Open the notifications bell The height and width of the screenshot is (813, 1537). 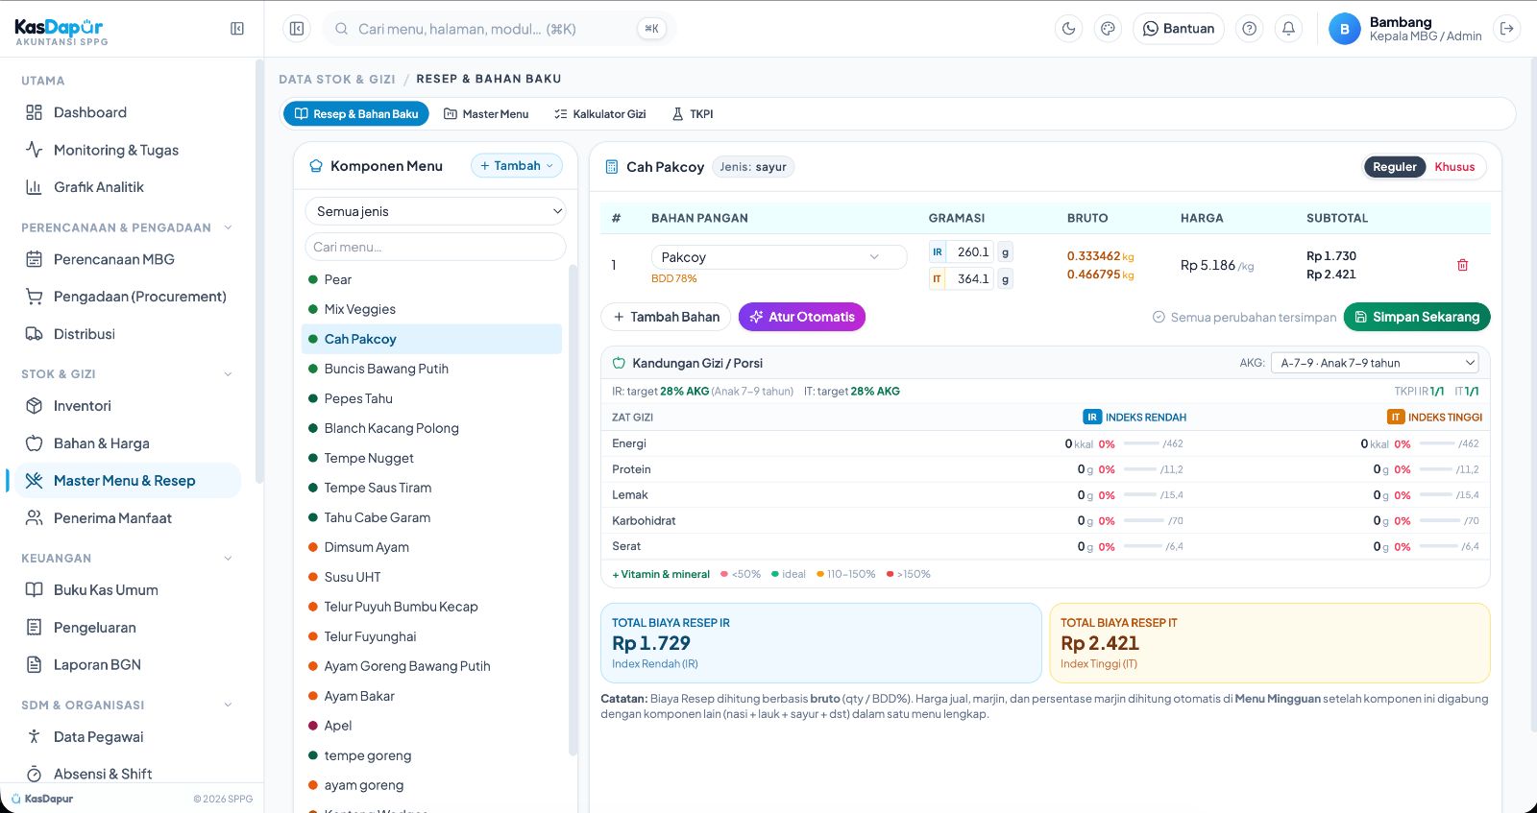(1288, 29)
